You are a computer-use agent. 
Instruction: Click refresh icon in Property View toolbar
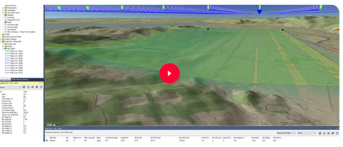point(24,87)
